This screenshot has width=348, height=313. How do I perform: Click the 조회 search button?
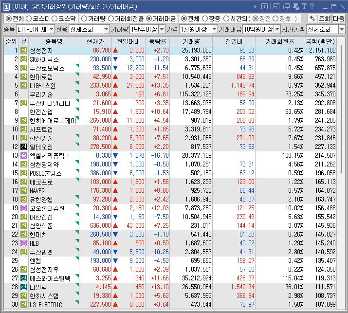[325, 18]
